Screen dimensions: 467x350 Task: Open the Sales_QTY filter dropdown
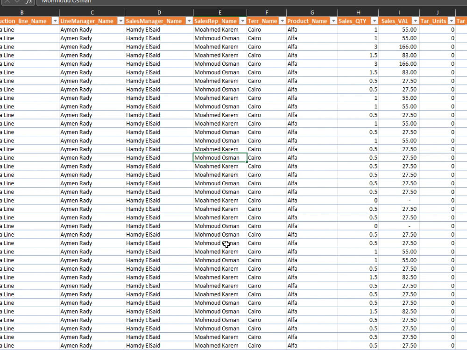[375, 21]
